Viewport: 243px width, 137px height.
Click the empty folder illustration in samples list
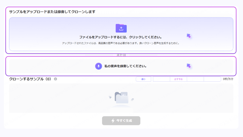coord(121,98)
